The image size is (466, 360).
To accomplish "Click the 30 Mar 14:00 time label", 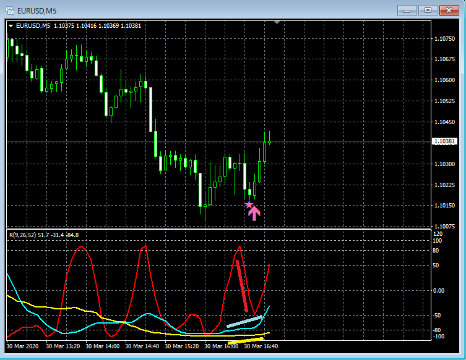I will click(x=103, y=346).
